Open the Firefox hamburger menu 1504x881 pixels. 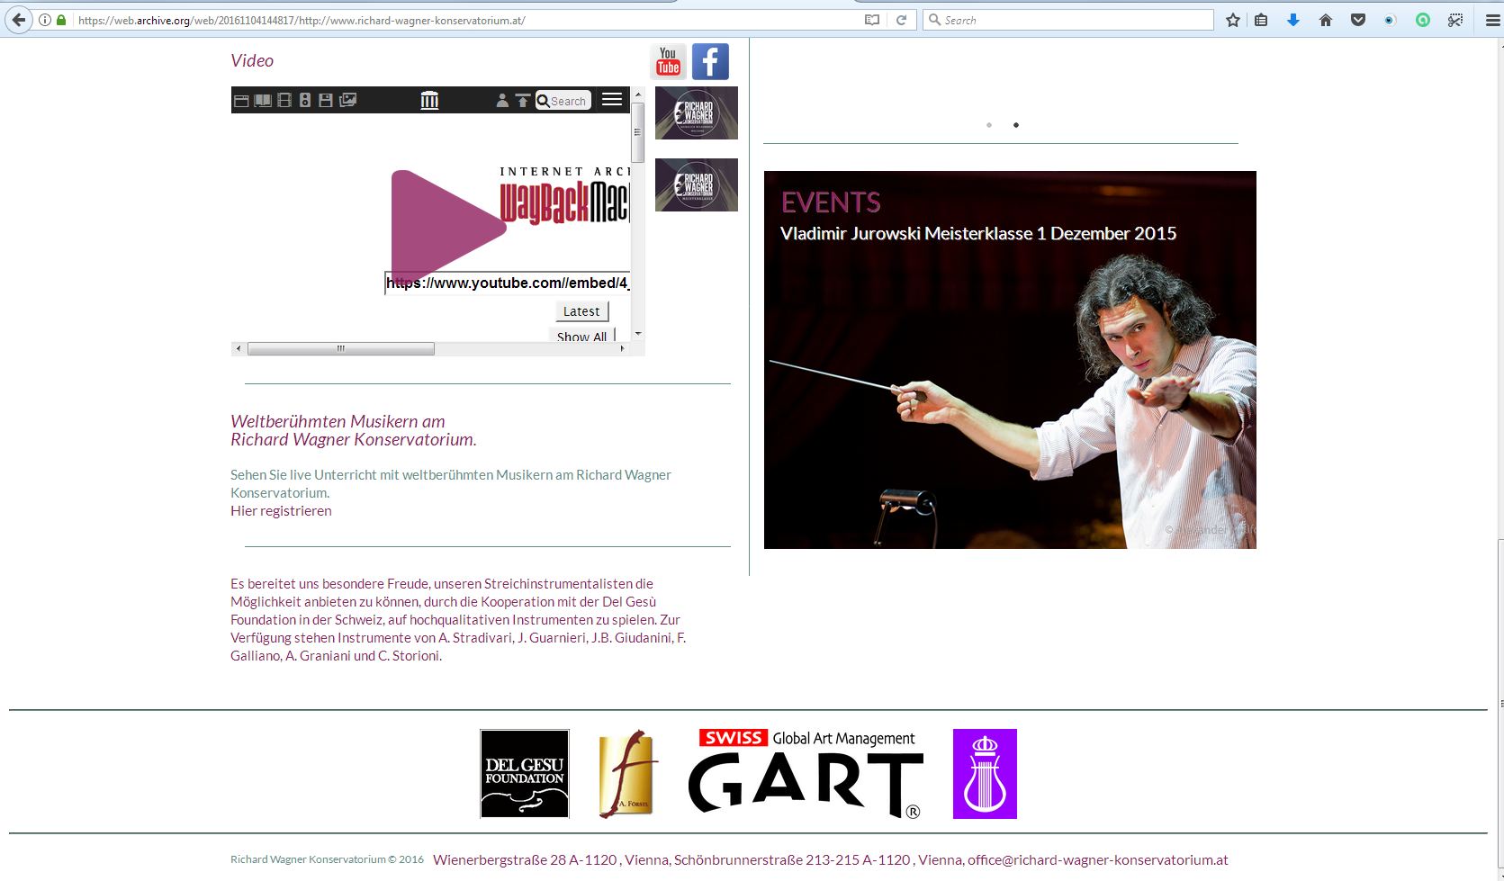[x=1491, y=20]
